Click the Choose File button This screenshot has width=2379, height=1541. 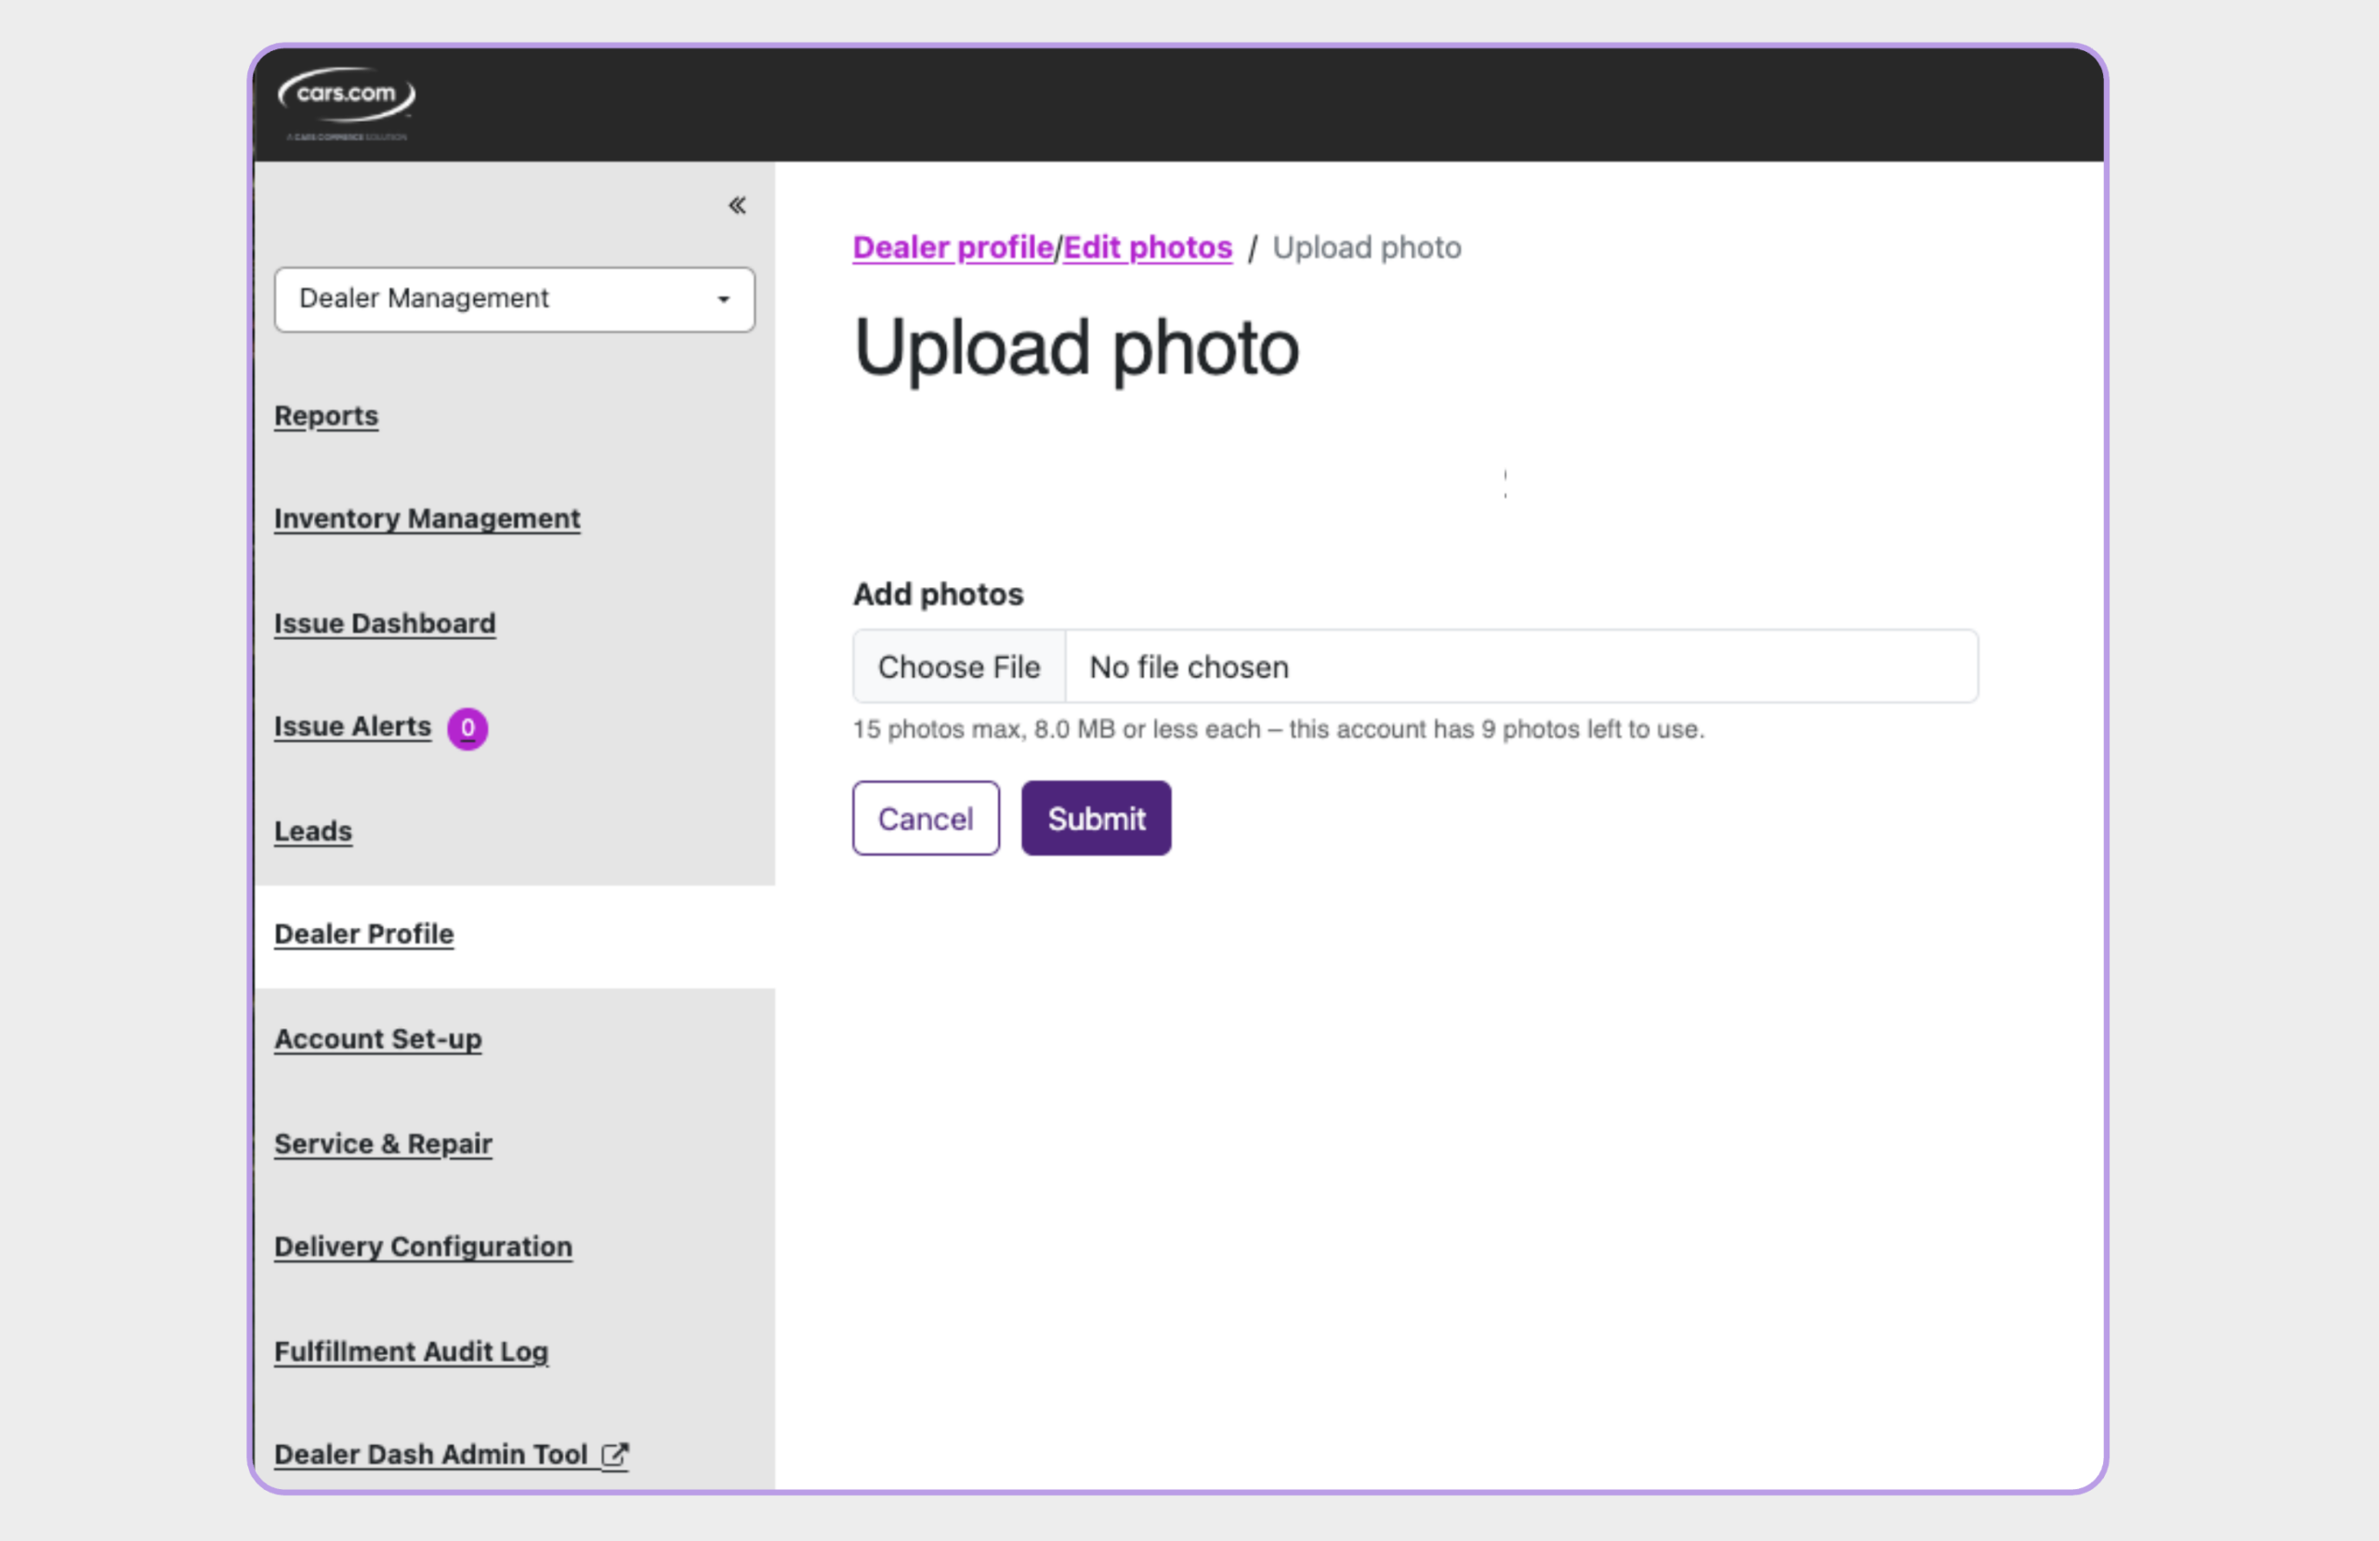click(959, 667)
